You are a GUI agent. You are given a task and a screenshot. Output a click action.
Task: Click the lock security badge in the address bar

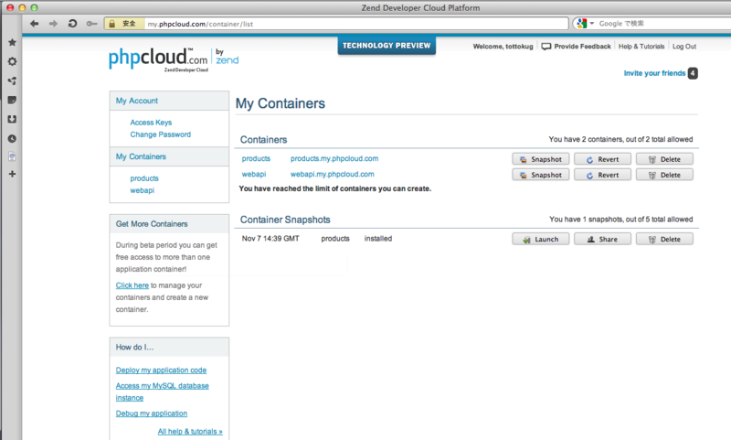tap(123, 24)
